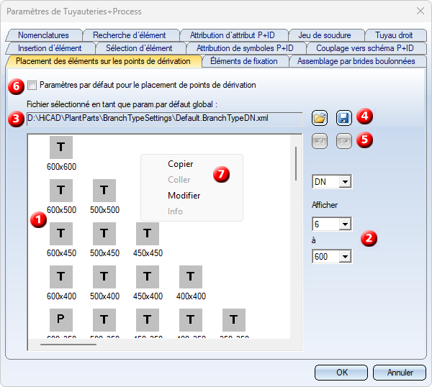Open the DN unit dropdown
This screenshot has height=387, width=432.
click(x=345, y=182)
